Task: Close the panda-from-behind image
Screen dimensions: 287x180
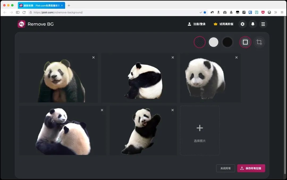Action: click(173, 57)
